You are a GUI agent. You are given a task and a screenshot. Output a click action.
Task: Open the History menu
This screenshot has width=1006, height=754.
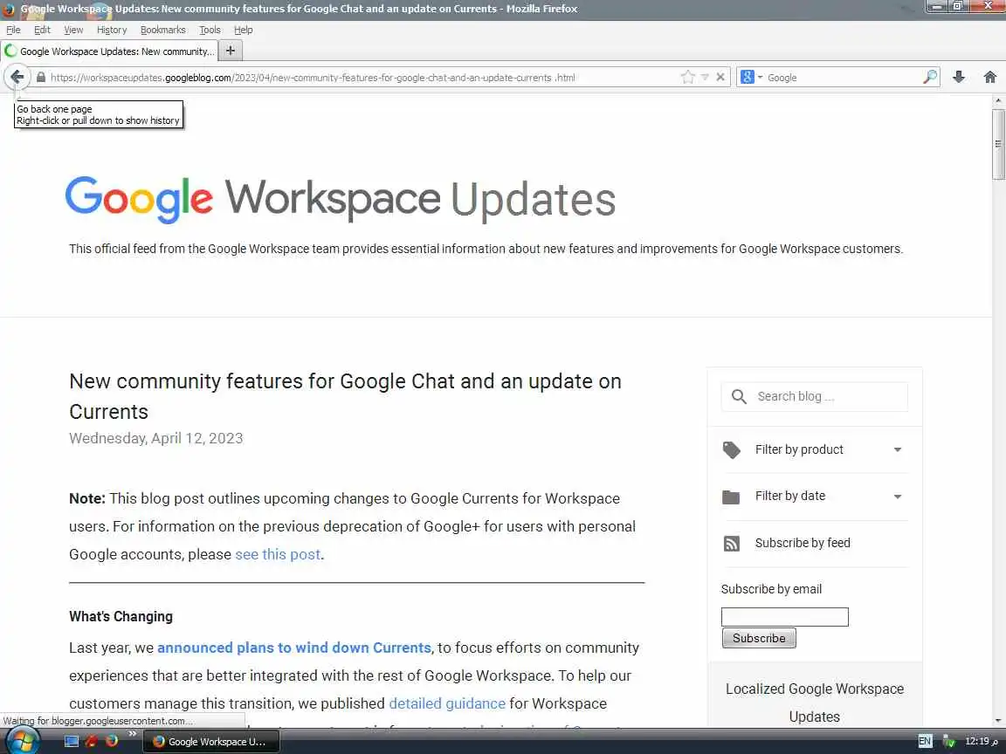(x=112, y=30)
